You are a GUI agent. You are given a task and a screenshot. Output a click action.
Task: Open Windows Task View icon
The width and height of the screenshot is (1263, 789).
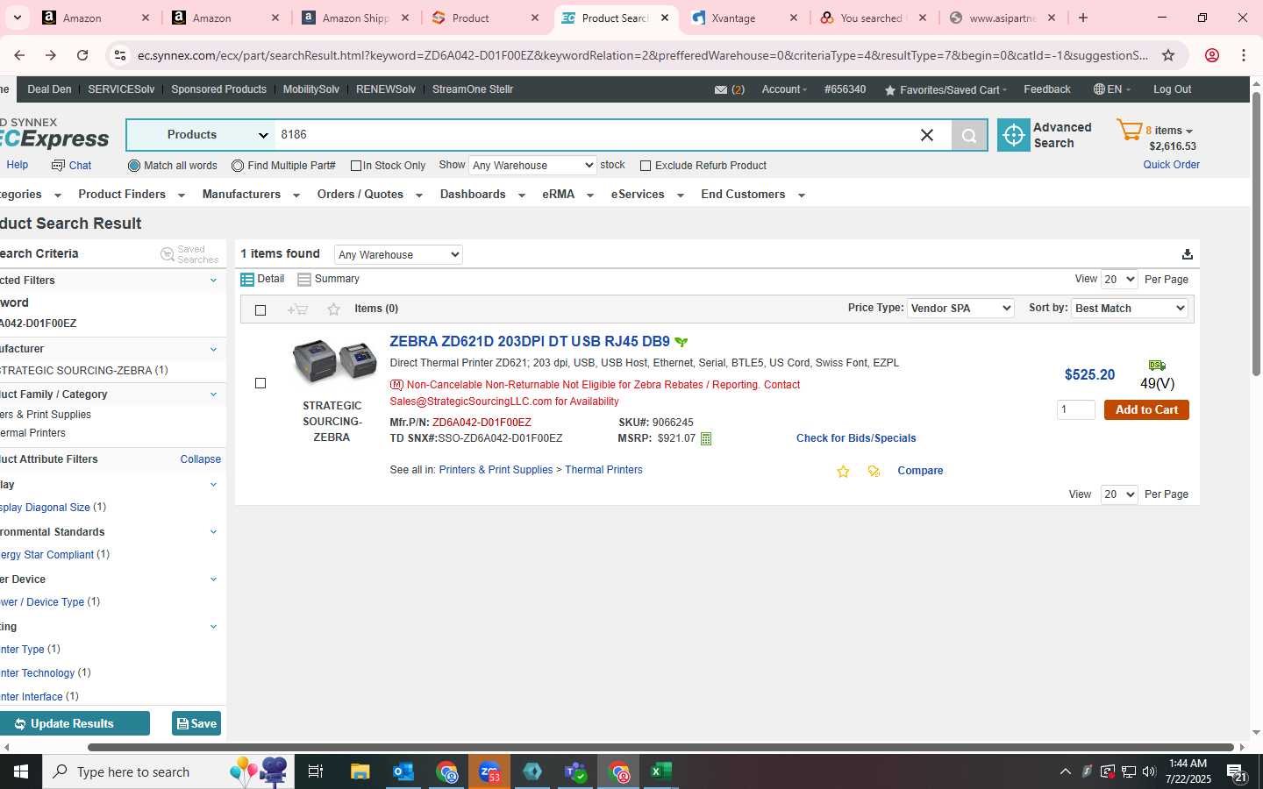(x=315, y=771)
